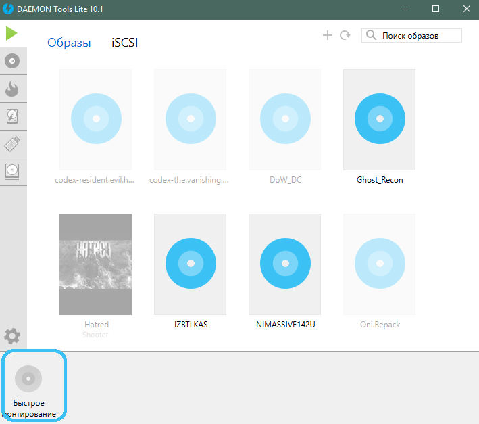The height and width of the screenshot is (424, 479).
Task: Click the DAEMON Tools lightning logo
Action: (8, 9)
